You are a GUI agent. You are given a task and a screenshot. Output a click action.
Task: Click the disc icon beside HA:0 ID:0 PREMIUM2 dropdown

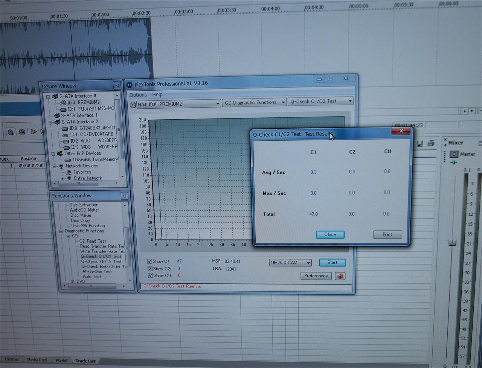tap(133, 105)
